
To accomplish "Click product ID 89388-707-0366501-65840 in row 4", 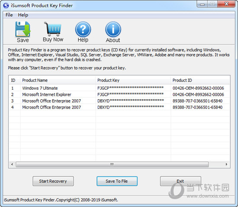I will [x=197, y=107].
